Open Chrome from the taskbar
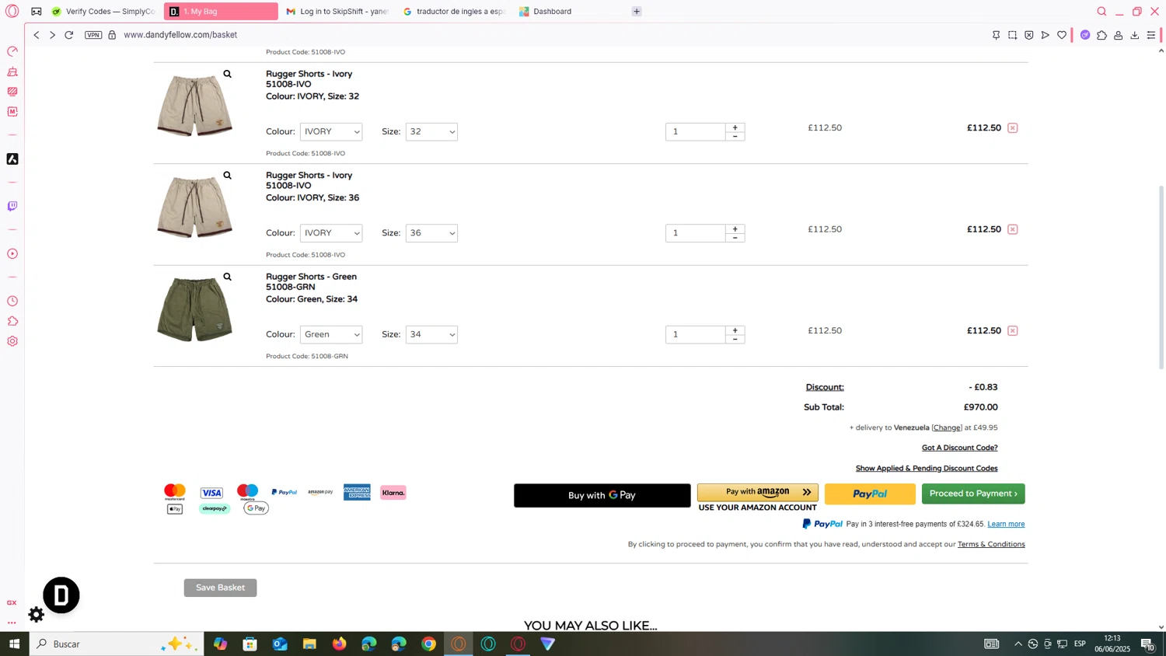Screen dimensions: 1166x656 [x=428, y=644]
